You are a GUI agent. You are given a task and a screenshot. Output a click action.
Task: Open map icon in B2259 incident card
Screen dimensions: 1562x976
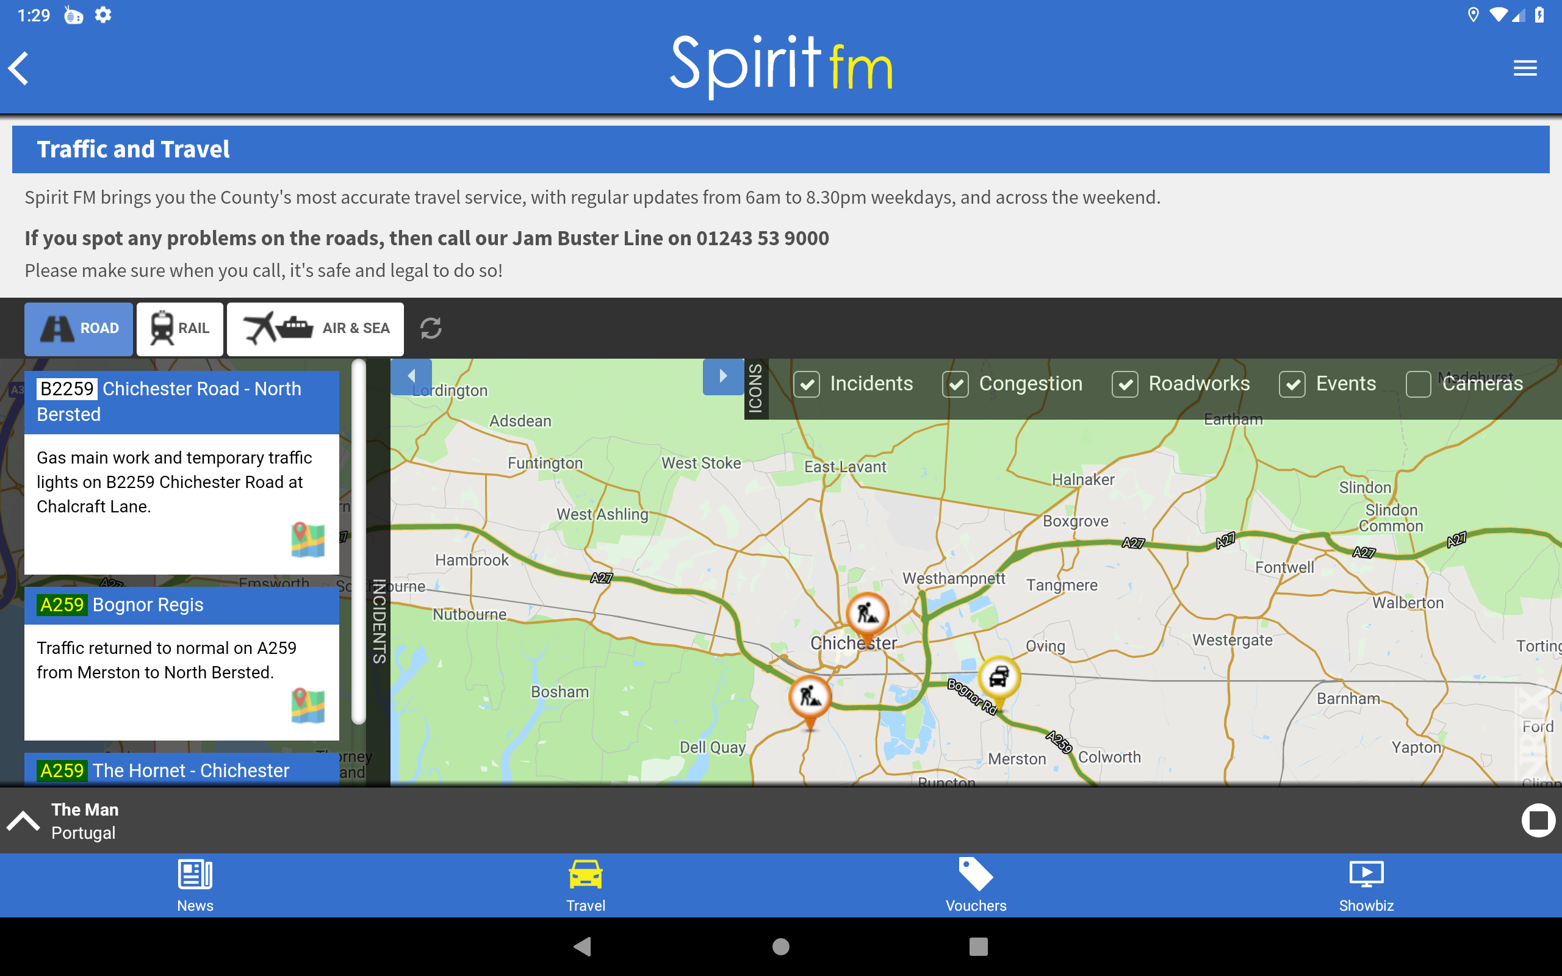pos(308,540)
